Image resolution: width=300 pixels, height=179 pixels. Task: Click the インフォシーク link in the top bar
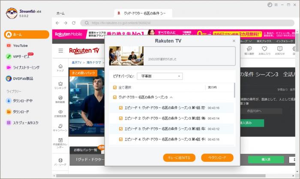pyautogui.click(x=284, y=41)
